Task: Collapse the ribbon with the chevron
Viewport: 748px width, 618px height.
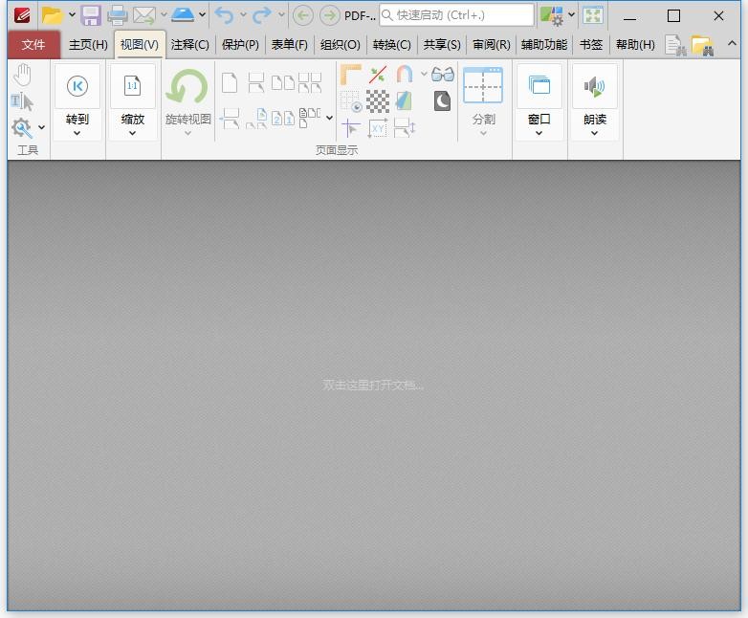Action: point(732,43)
